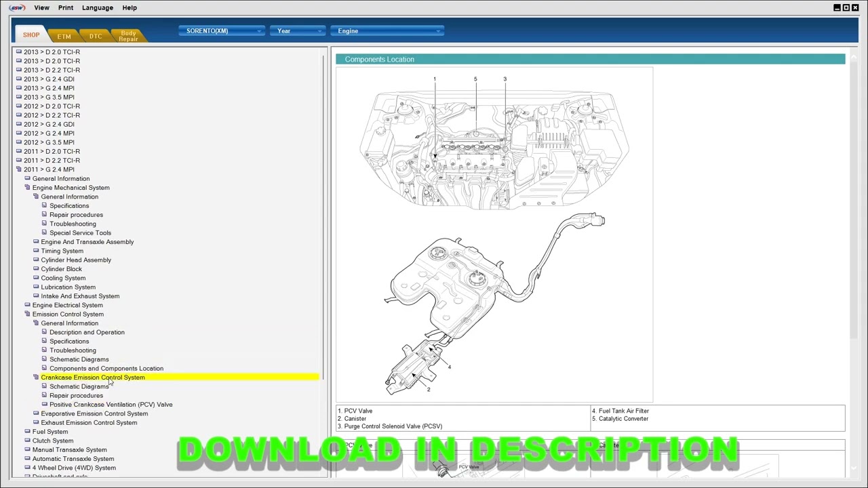The height and width of the screenshot is (488, 868).
Task: Click the tree panel vertical scrollbar
Action: click(324, 217)
